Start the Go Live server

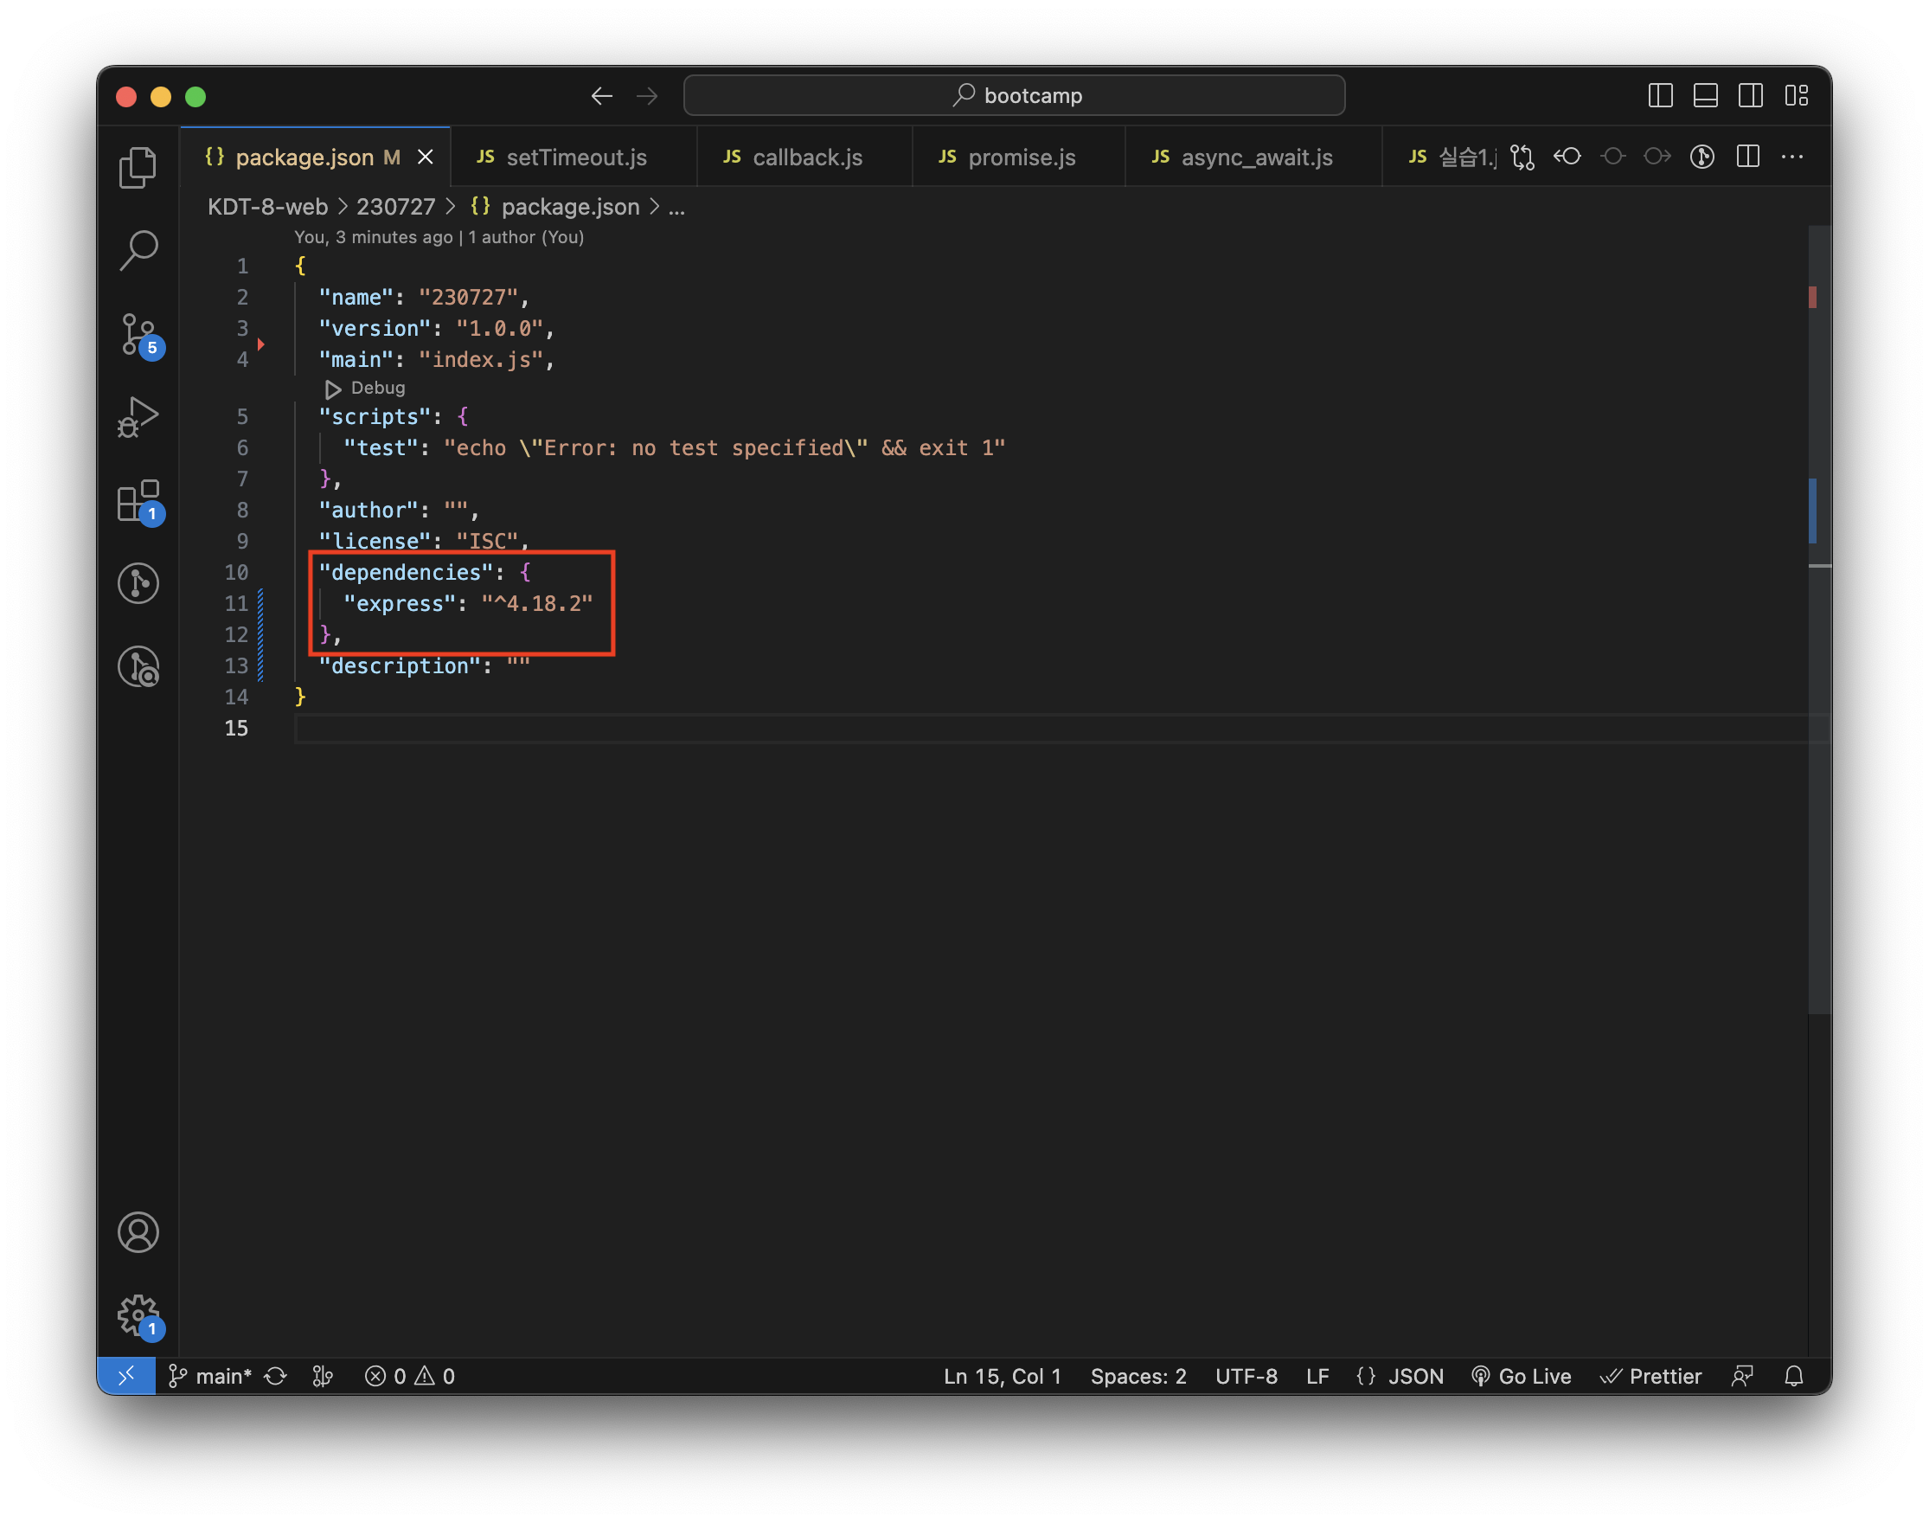(x=1521, y=1375)
